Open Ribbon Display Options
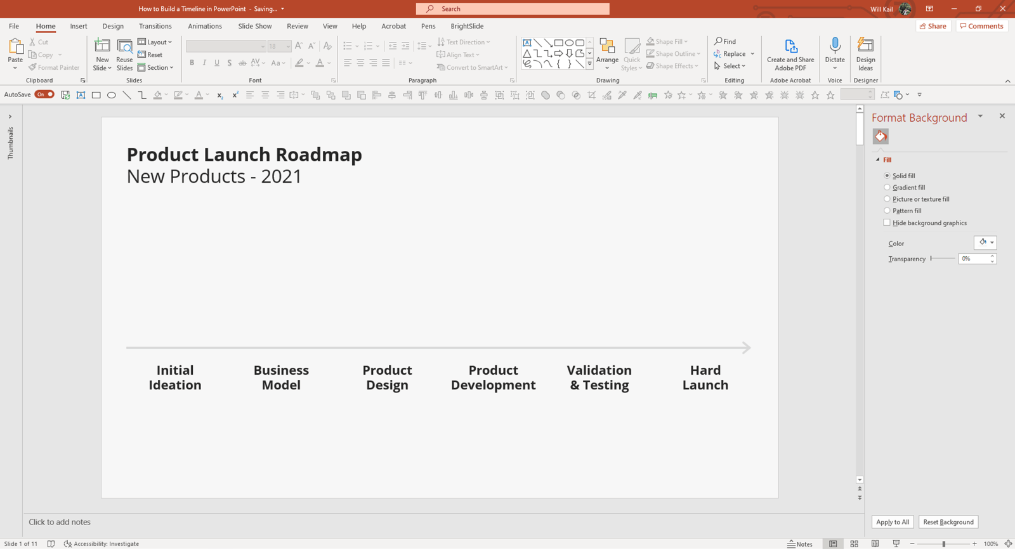The height and width of the screenshot is (553, 1015). point(929,9)
